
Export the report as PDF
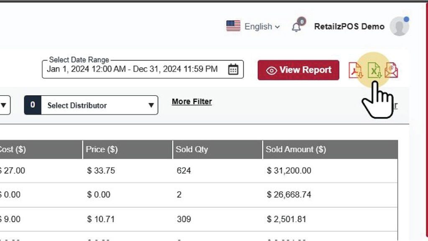tap(356, 70)
